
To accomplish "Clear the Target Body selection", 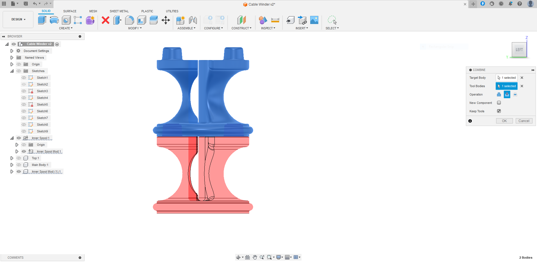I will [x=522, y=78].
